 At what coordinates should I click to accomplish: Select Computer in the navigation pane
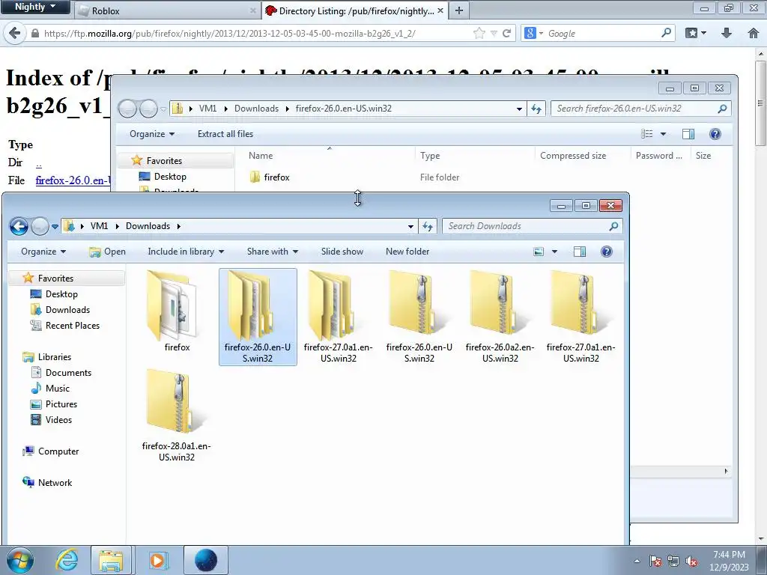pyautogui.click(x=58, y=451)
